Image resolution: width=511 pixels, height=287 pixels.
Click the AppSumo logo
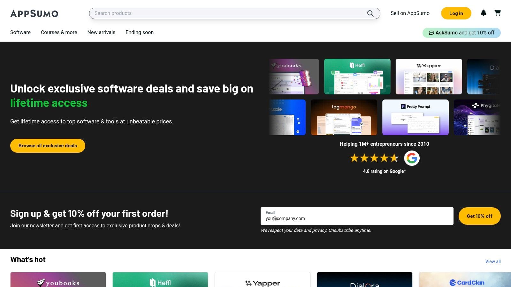click(x=34, y=13)
